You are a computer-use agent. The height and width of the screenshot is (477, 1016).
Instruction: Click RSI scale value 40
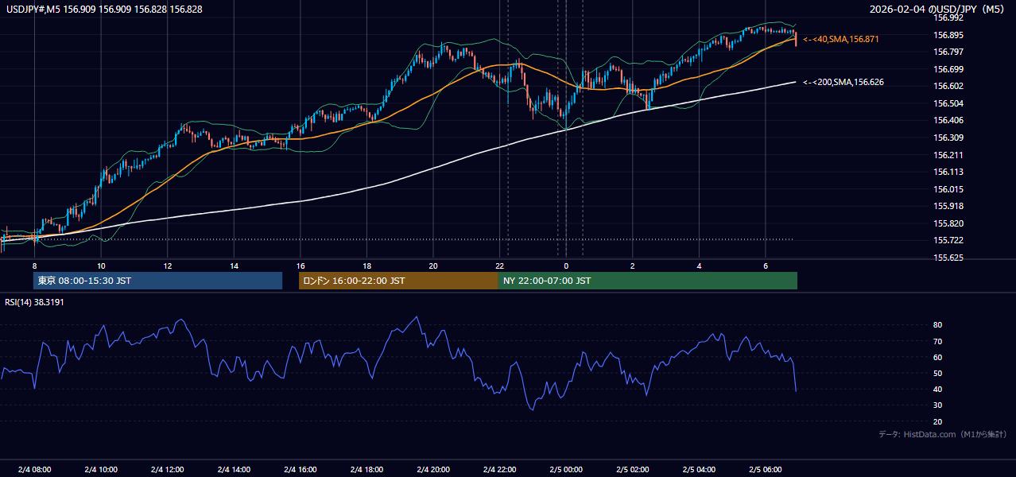click(938, 390)
